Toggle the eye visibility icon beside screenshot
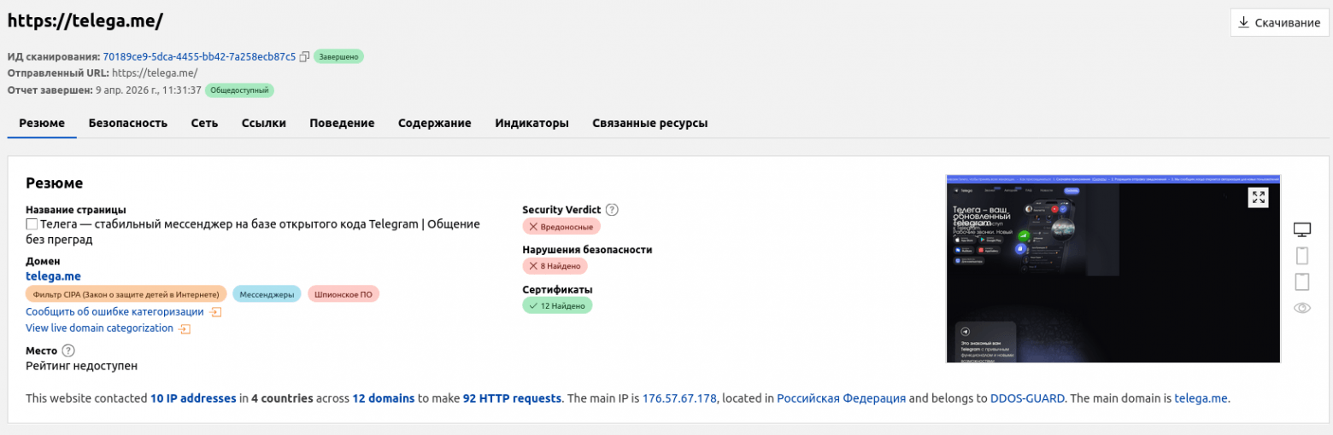Image resolution: width=1333 pixels, height=435 pixels. [x=1302, y=308]
